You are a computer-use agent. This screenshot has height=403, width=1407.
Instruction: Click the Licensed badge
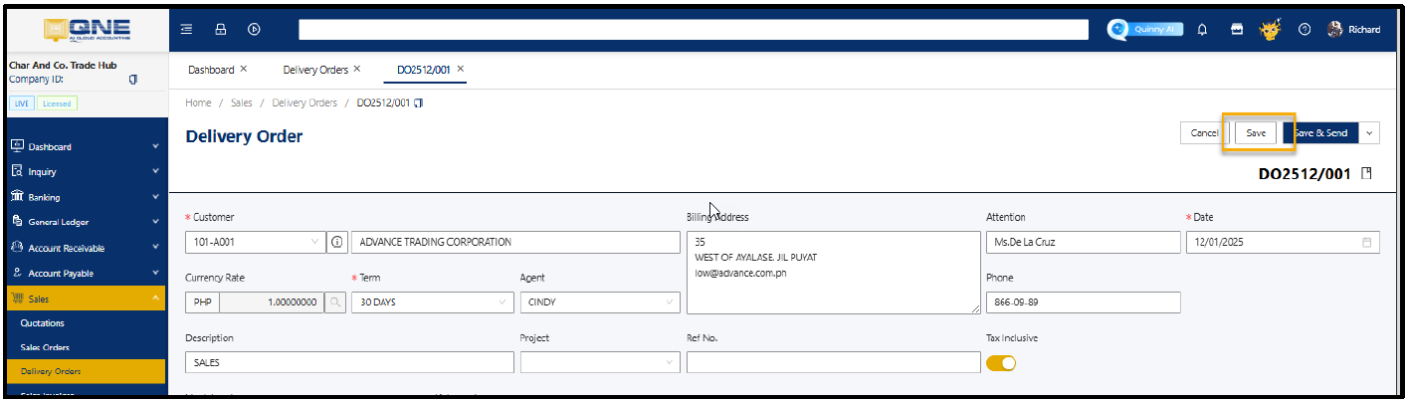coord(57,103)
